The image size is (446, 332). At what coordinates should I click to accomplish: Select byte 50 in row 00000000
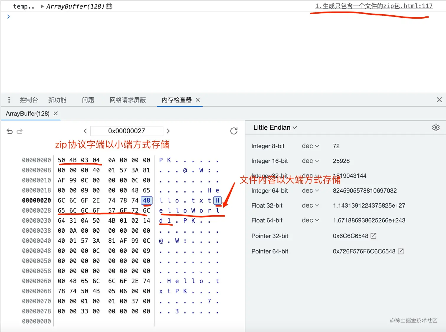pyautogui.click(x=61, y=160)
